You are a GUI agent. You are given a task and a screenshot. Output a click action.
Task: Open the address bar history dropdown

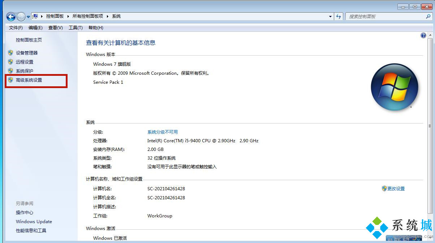(330, 17)
